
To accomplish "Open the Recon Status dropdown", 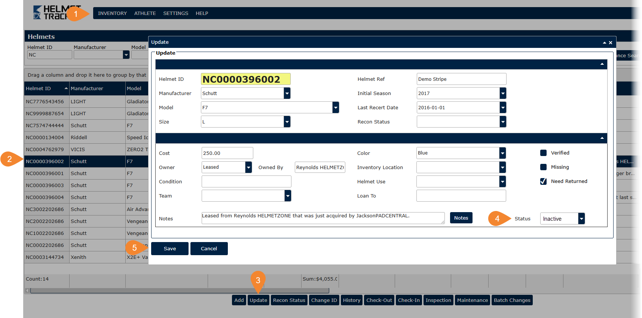I will pos(503,122).
